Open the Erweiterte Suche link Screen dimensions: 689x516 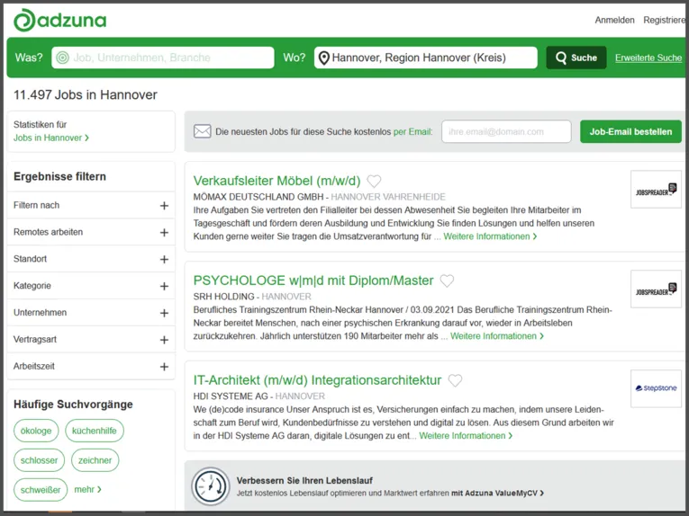click(648, 58)
